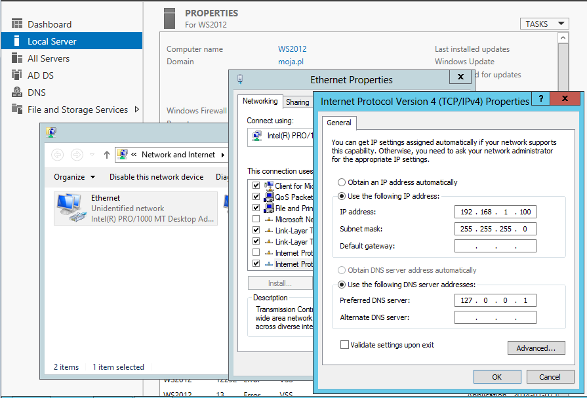This screenshot has height=398, width=587.
Task: Click WS2012 computer name link
Action: click(293, 49)
